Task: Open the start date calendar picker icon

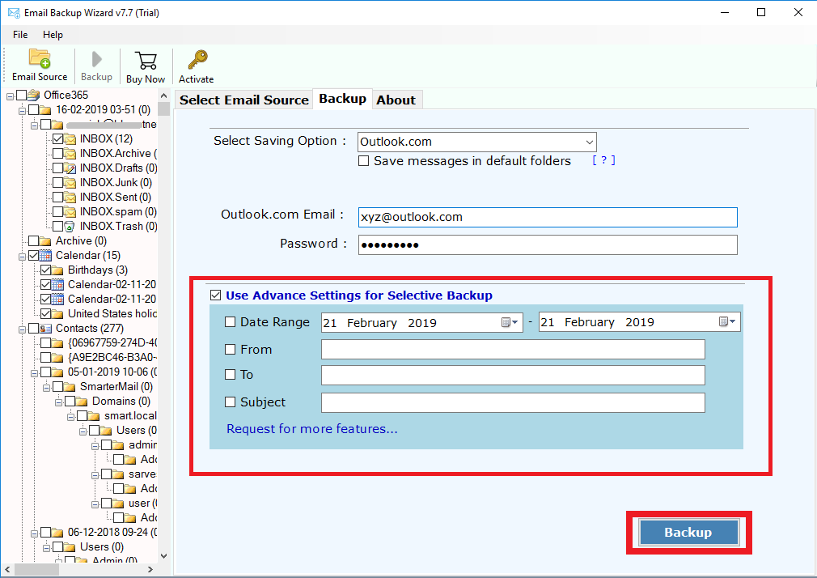Action: [509, 322]
